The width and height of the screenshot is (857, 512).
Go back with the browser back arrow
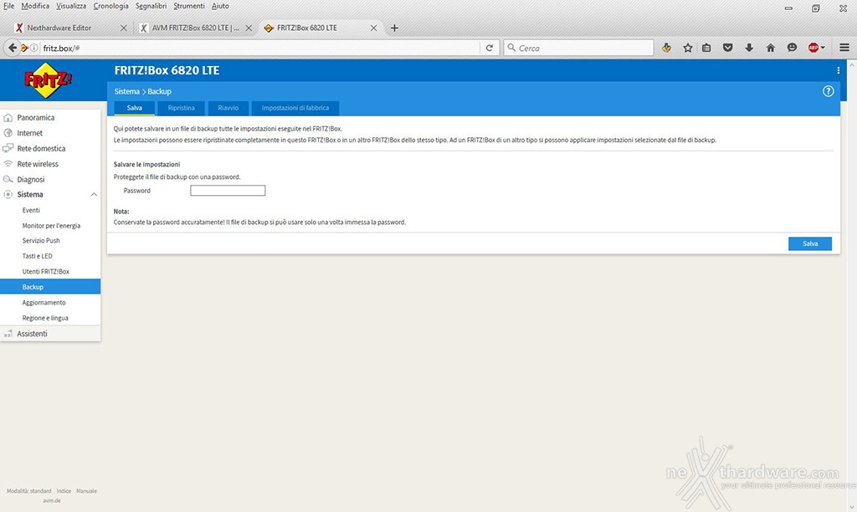(12, 48)
